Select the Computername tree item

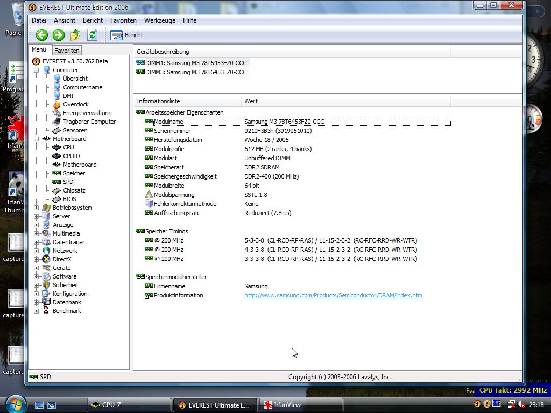point(82,87)
